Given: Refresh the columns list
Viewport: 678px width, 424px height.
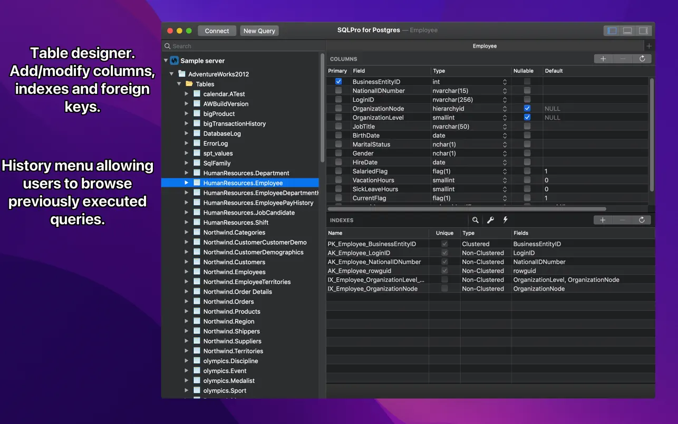Looking at the screenshot, I should coord(642,59).
